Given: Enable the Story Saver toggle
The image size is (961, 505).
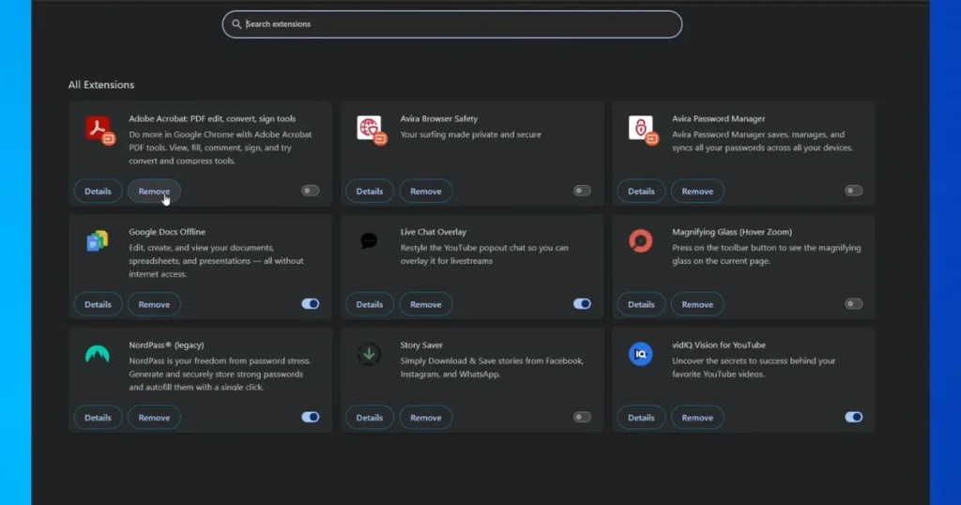Looking at the screenshot, I should 582,418.
